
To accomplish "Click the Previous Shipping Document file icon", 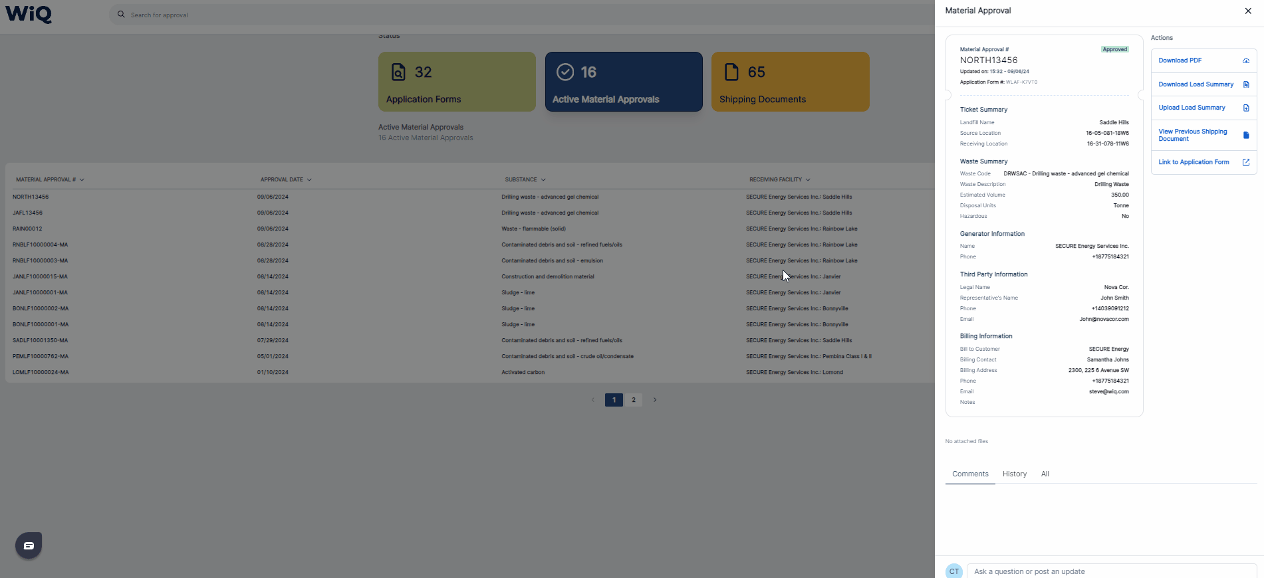I will (x=1246, y=135).
